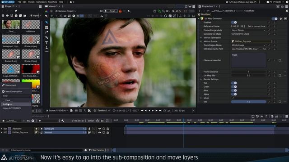The width and height of the screenshot is (289, 162).
Task: Go up one level in Properties navigation
Action: coord(208,11)
